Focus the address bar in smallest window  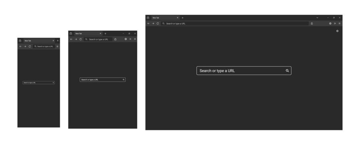(44, 46)
